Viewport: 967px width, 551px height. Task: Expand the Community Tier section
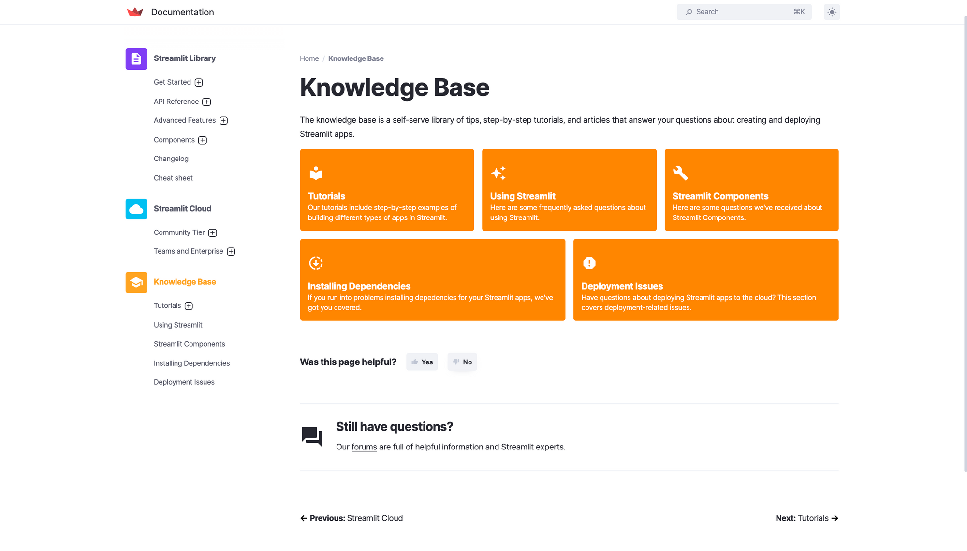212,232
